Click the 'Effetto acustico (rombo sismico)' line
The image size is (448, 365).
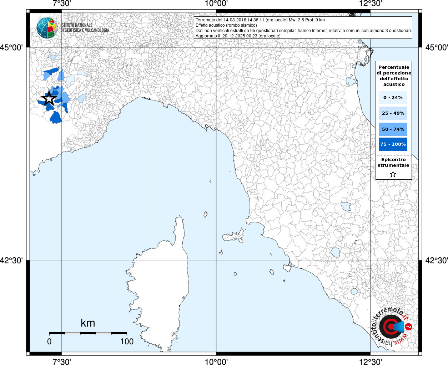click(x=226, y=25)
